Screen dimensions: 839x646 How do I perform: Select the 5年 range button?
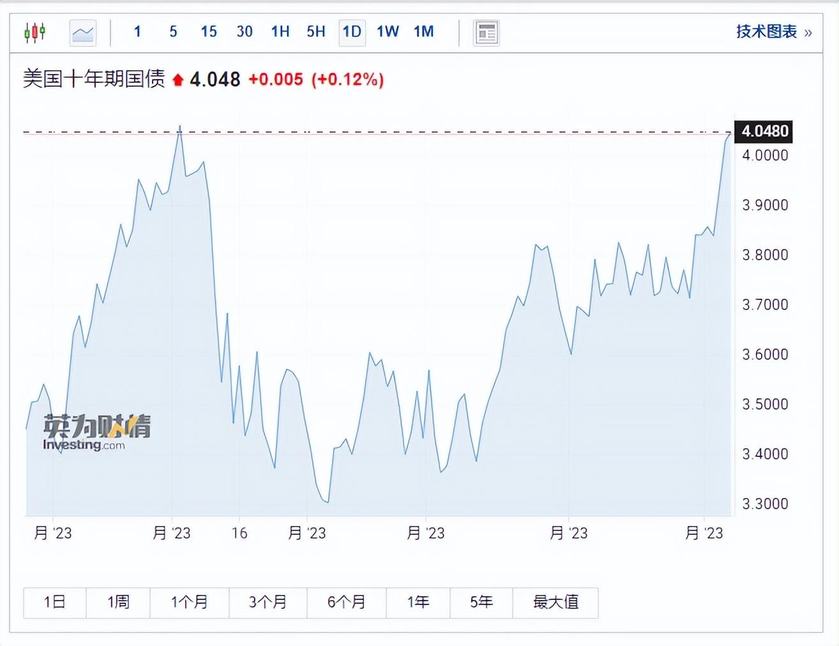pyautogui.click(x=481, y=602)
